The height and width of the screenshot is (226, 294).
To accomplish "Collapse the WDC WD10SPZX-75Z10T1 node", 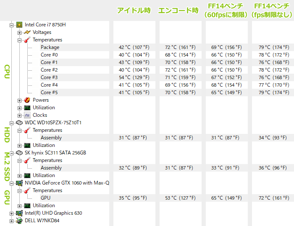I will click(x=11, y=123).
